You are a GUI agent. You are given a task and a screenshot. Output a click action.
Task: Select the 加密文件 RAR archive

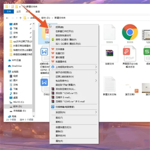click(109, 55)
